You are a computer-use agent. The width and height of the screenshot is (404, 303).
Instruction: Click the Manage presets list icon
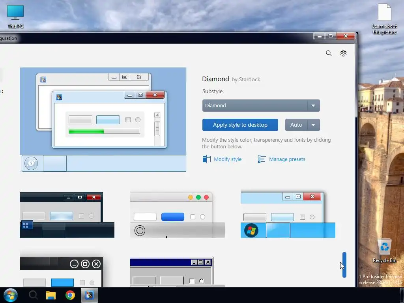point(262,159)
